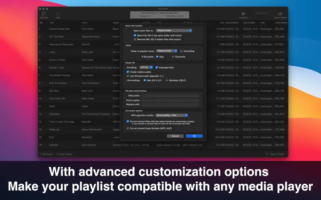Enable Remove Mac OS X hidden files checkbox
Screen dimensions: 321x200
click(135, 39)
